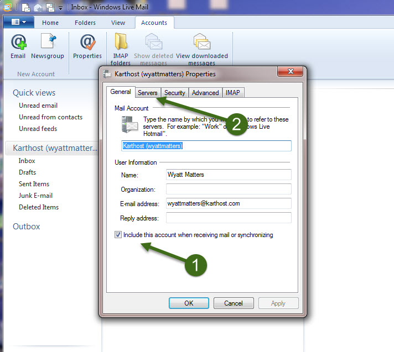Open Unread email quick view

click(x=38, y=106)
